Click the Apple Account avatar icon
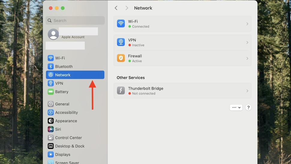Image resolution: width=291 pixels, height=164 pixels. pyautogui.click(x=53, y=34)
